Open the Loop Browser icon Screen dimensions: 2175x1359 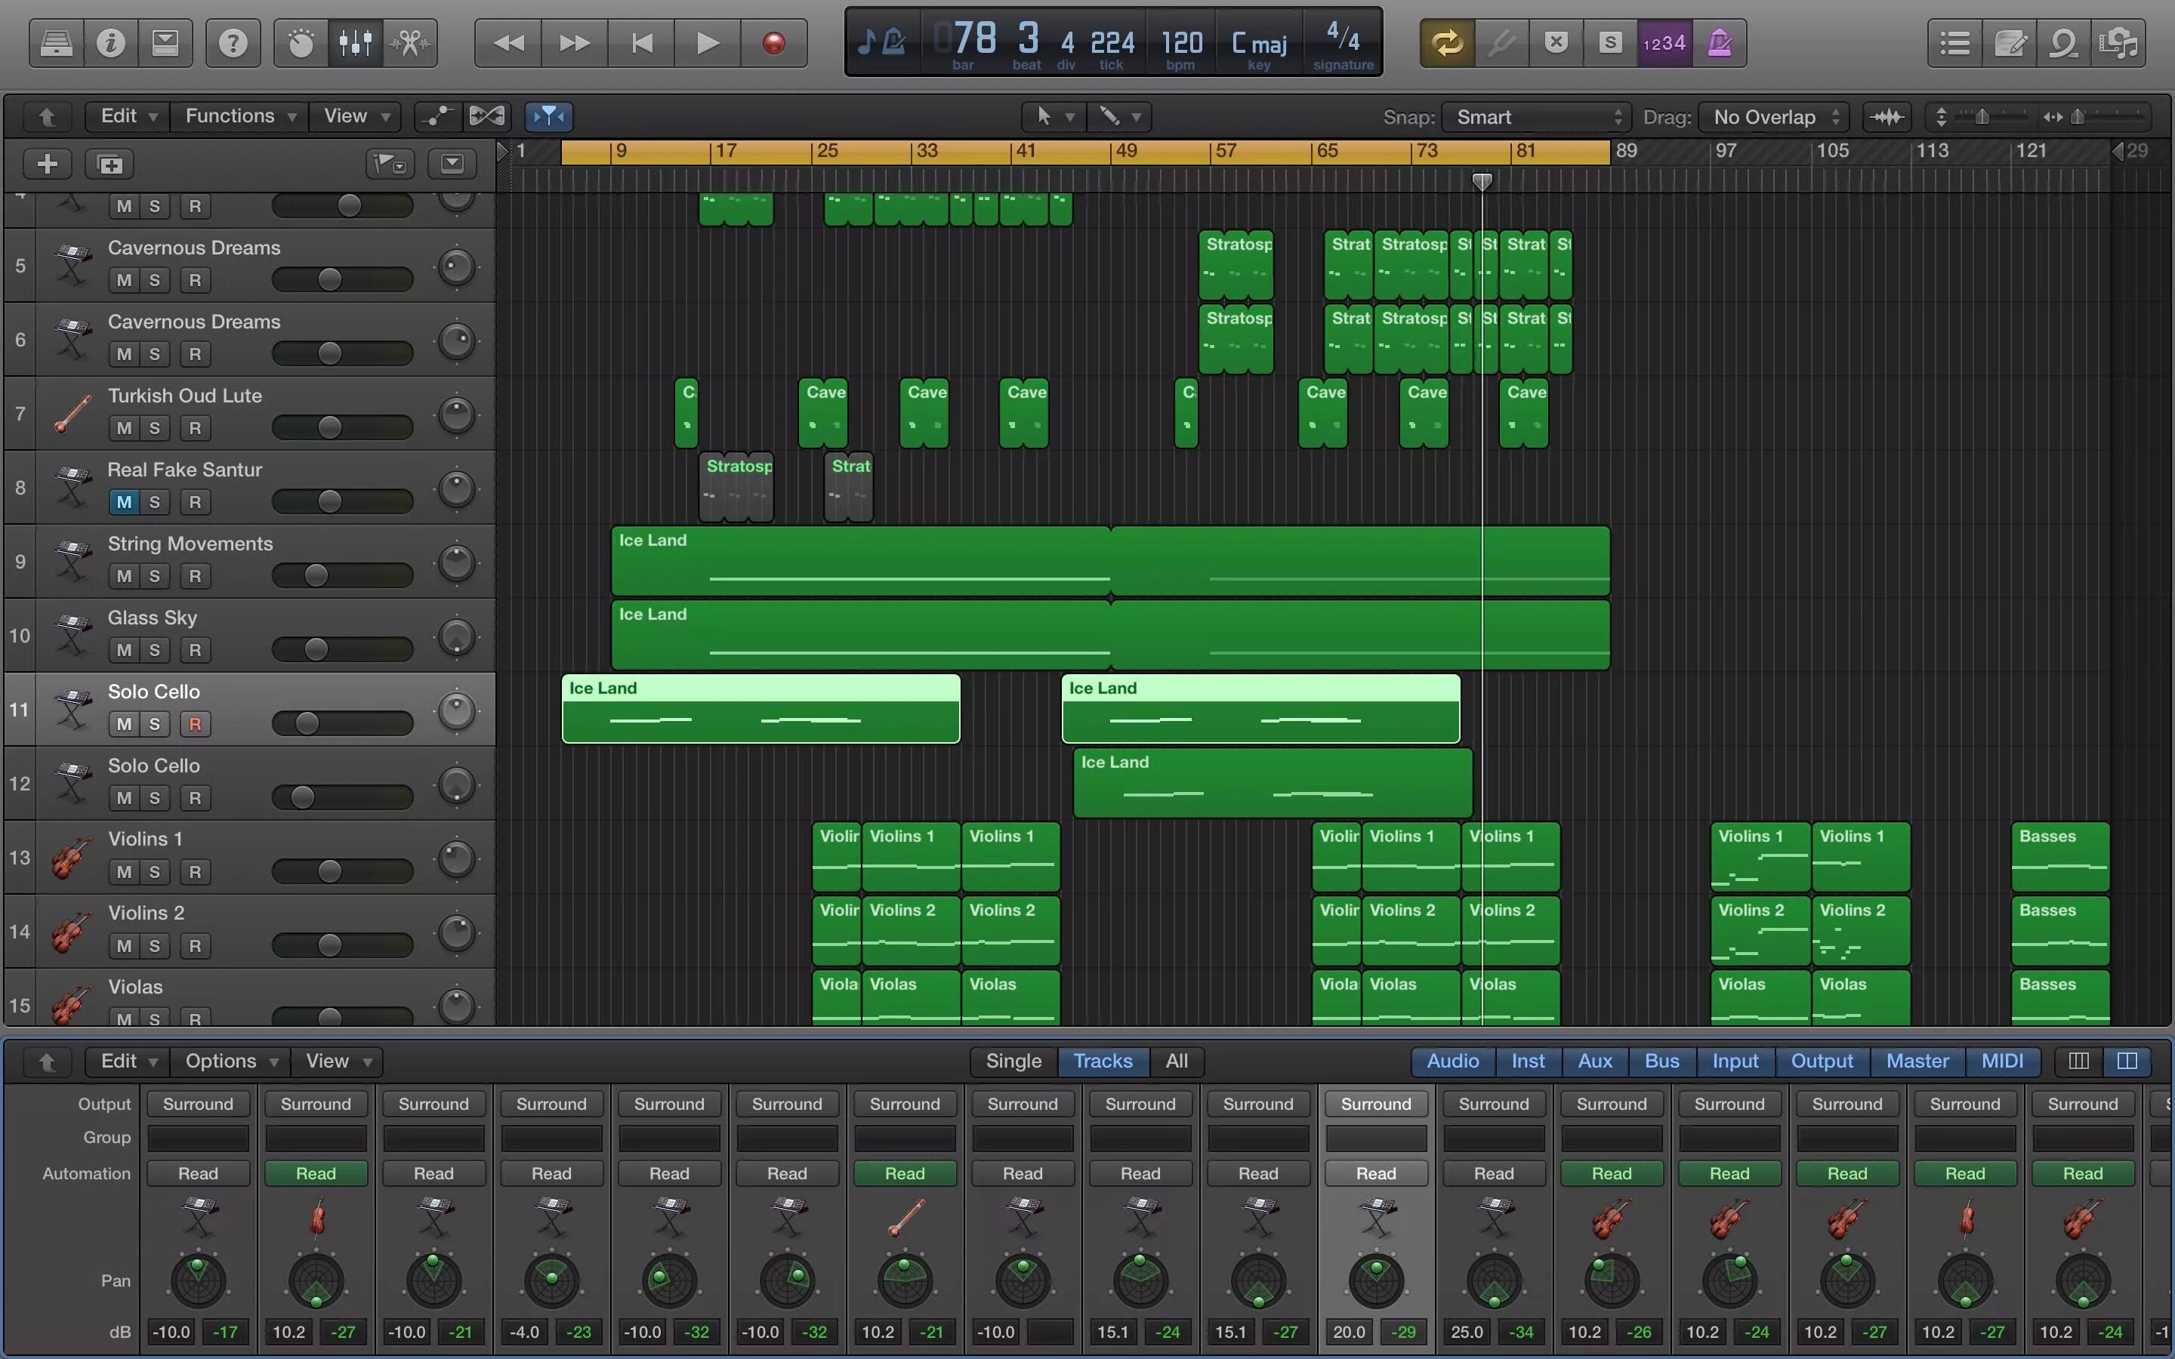pyautogui.click(x=2063, y=42)
